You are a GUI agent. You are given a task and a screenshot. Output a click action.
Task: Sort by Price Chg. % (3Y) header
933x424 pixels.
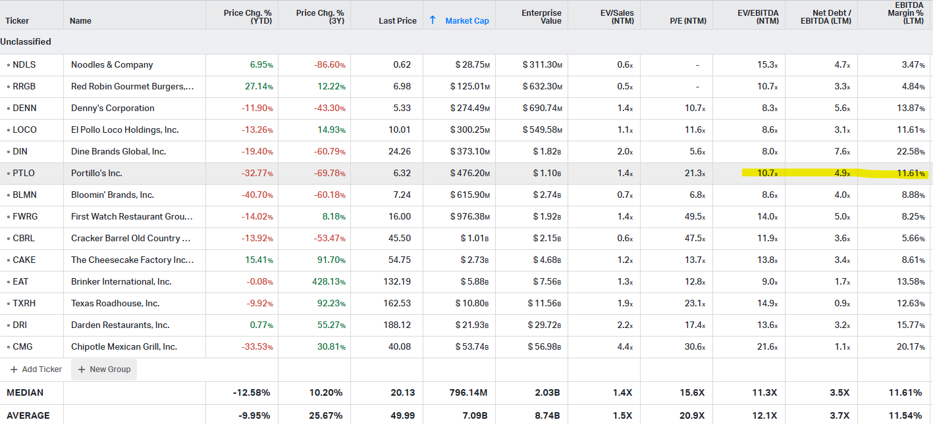click(x=320, y=16)
